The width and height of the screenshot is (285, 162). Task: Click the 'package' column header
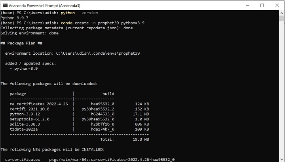(x=18, y=94)
